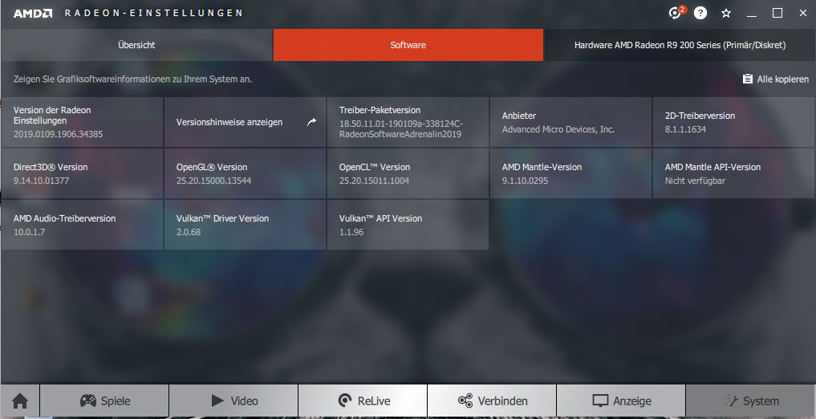Open the Verbinden section
Image resolution: width=816 pixels, height=419 pixels.
click(x=492, y=401)
